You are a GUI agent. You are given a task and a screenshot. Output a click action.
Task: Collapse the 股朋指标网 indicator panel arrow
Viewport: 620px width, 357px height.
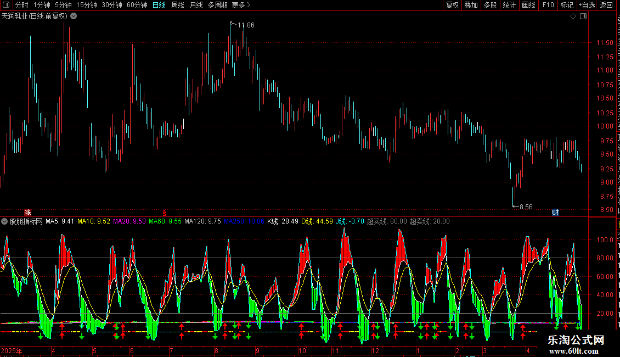(x=4, y=221)
